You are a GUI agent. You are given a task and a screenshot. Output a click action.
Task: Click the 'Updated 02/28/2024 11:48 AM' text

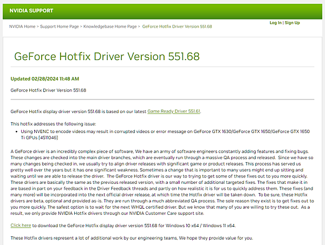[x=45, y=79]
